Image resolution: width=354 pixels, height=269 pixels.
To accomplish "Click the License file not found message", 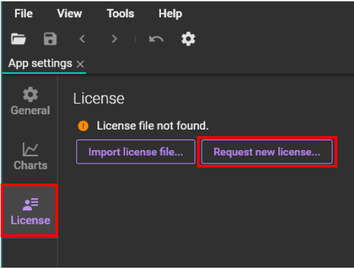I will (152, 125).
